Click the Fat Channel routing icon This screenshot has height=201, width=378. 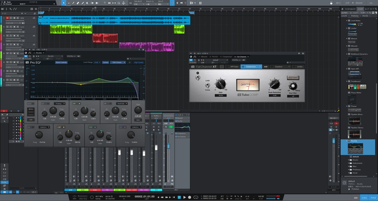(195, 57)
